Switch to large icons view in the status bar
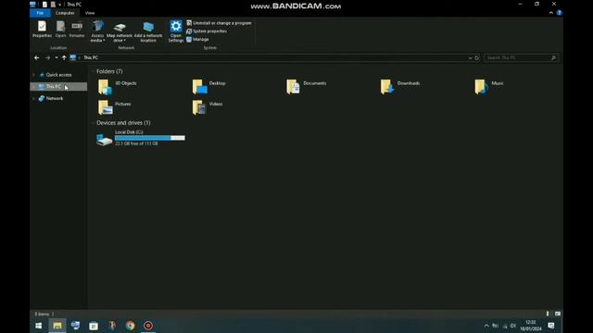593x333 pixels. [558, 314]
